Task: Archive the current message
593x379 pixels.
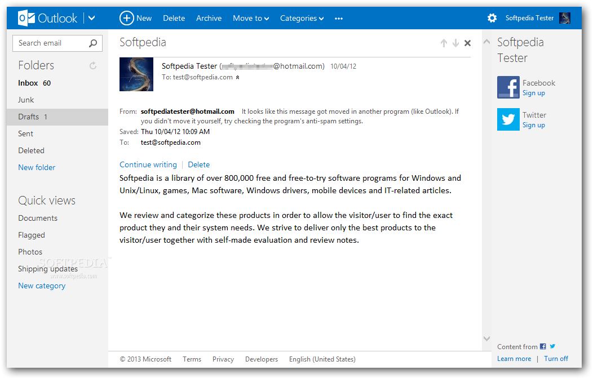Action: click(209, 18)
